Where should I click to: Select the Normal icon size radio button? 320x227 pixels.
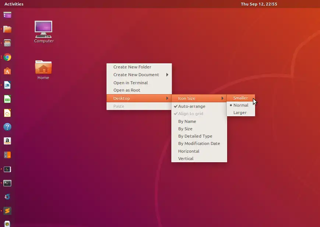click(x=240, y=105)
